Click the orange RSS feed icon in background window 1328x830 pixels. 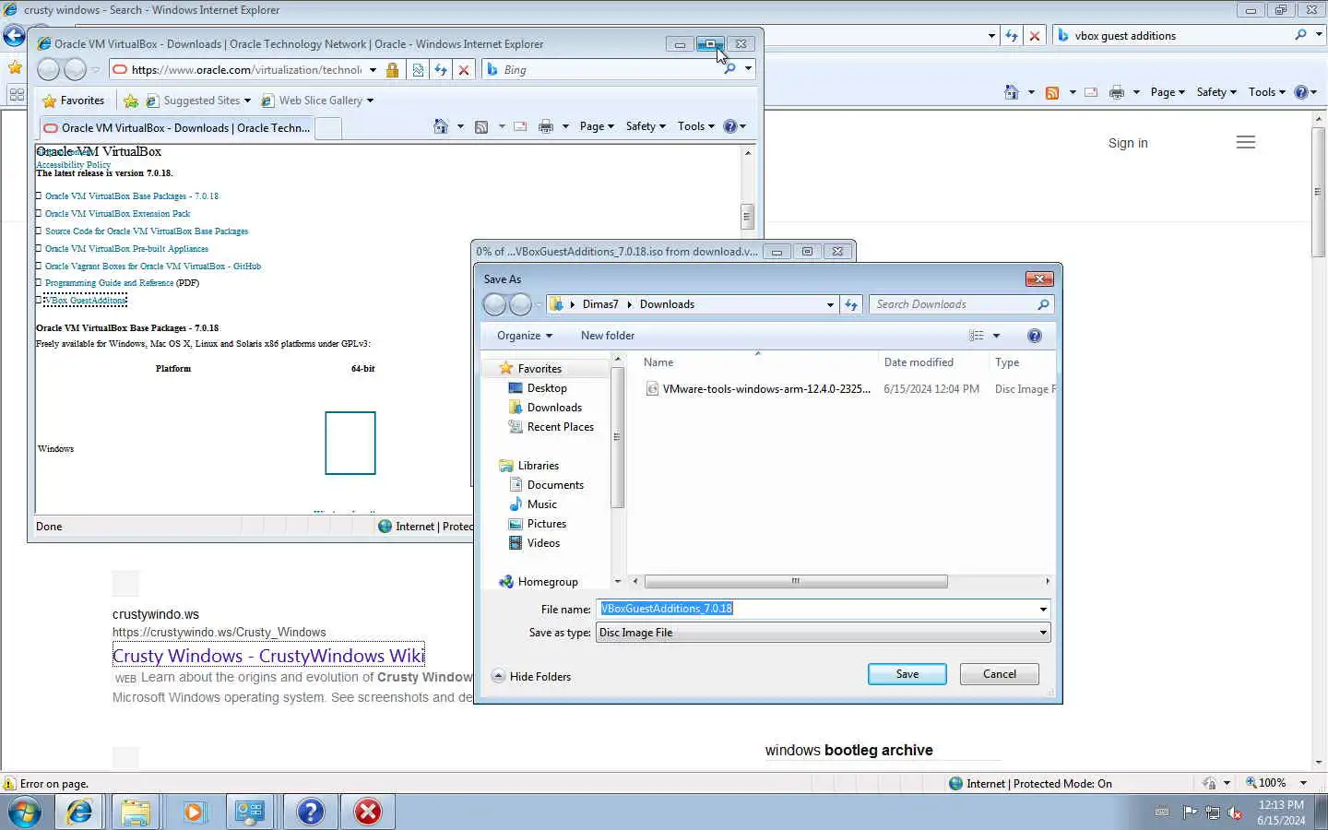tap(1051, 92)
